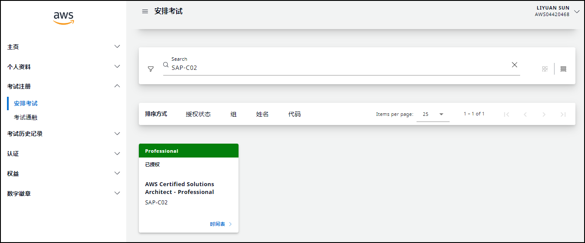Sort by 姓名
The image size is (585, 243).
click(x=262, y=114)
